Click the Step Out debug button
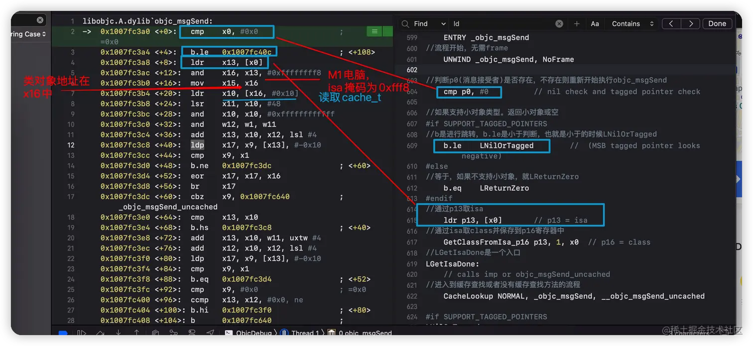The height and width of the screenshot is (346, 753). click(136, 333)
